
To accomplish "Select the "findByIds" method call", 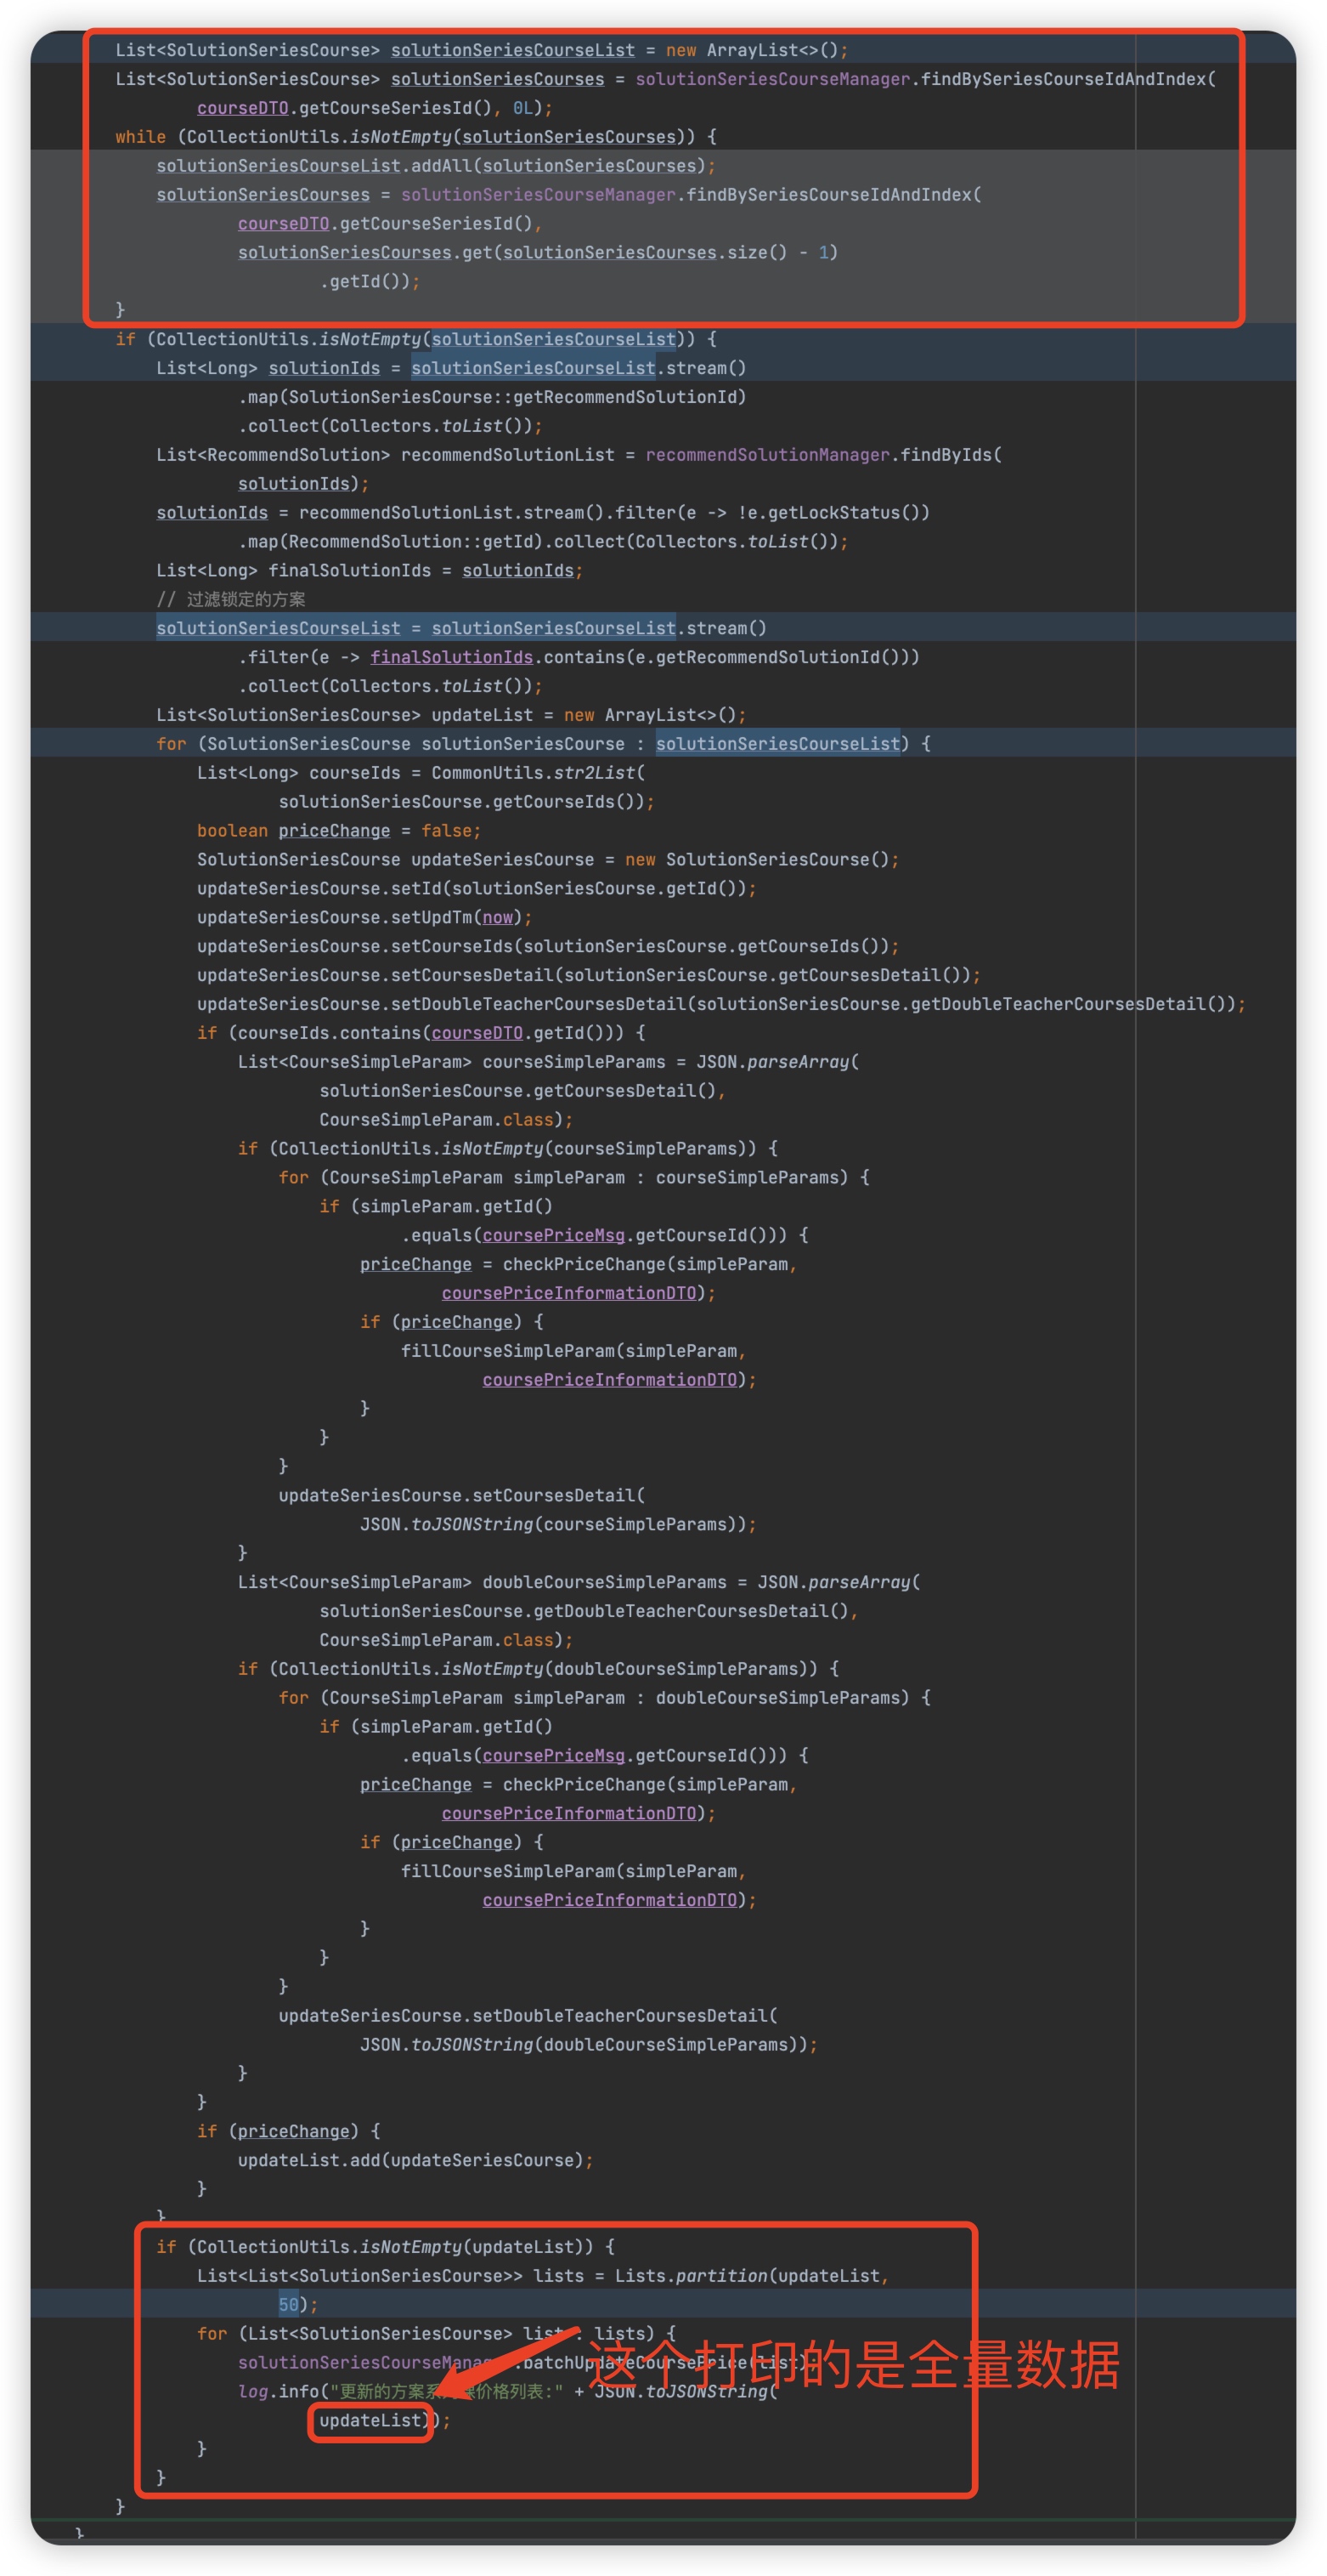I will [x=946, y=456].
